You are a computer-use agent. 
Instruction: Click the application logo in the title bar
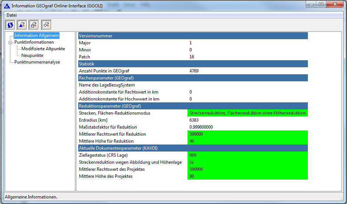click(6, 6)
